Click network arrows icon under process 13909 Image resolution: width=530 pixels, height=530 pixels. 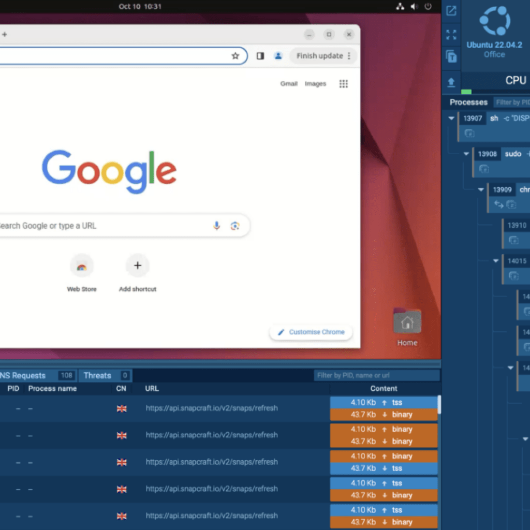pos(498,204)
